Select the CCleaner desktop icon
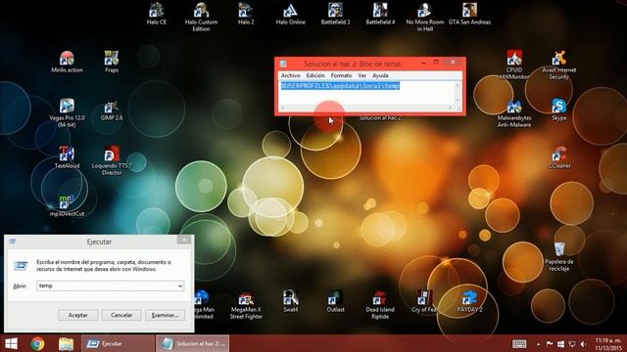The width and height of the screenshot is (627, 352). point(559,157)
